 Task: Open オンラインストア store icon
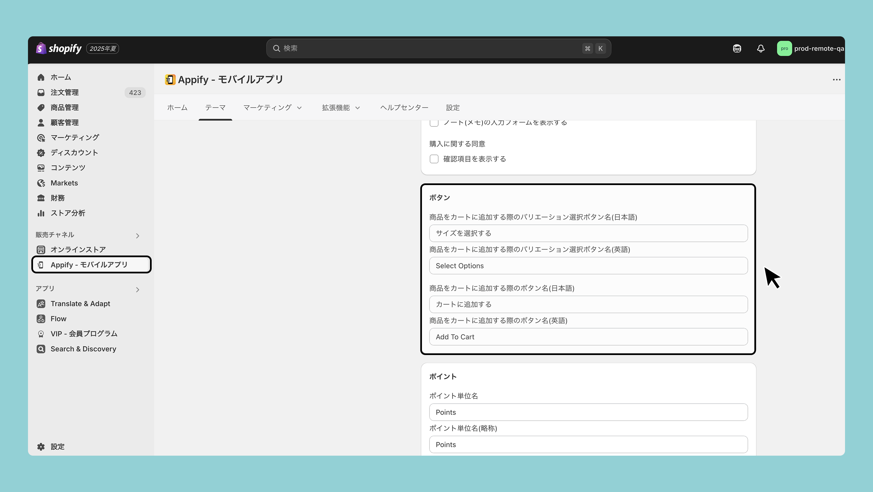(41, 250)
